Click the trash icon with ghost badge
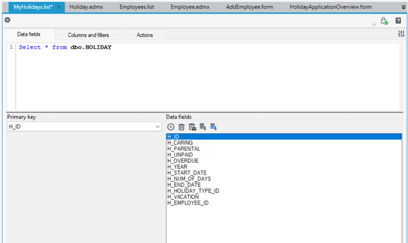Viewport: 408px width, 243px height. [192, 127]
